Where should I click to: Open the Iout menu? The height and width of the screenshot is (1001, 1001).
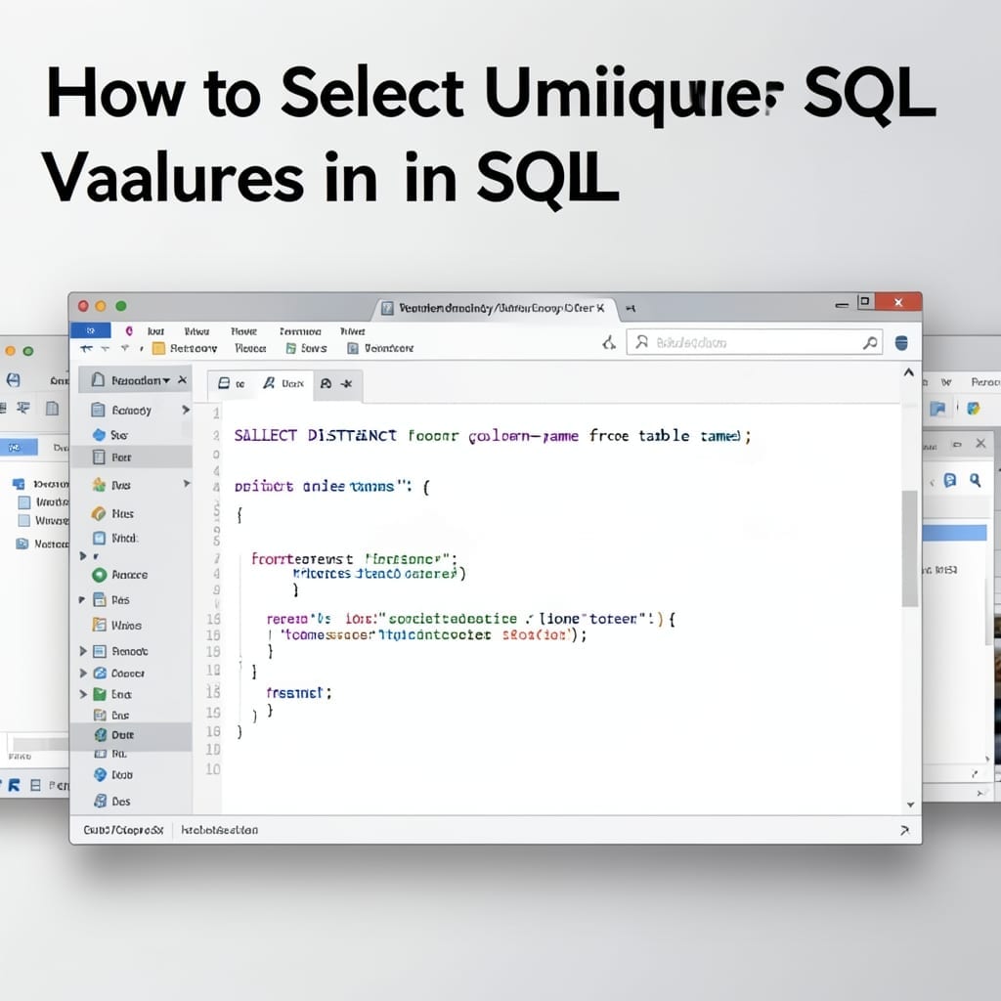(155, 331)
